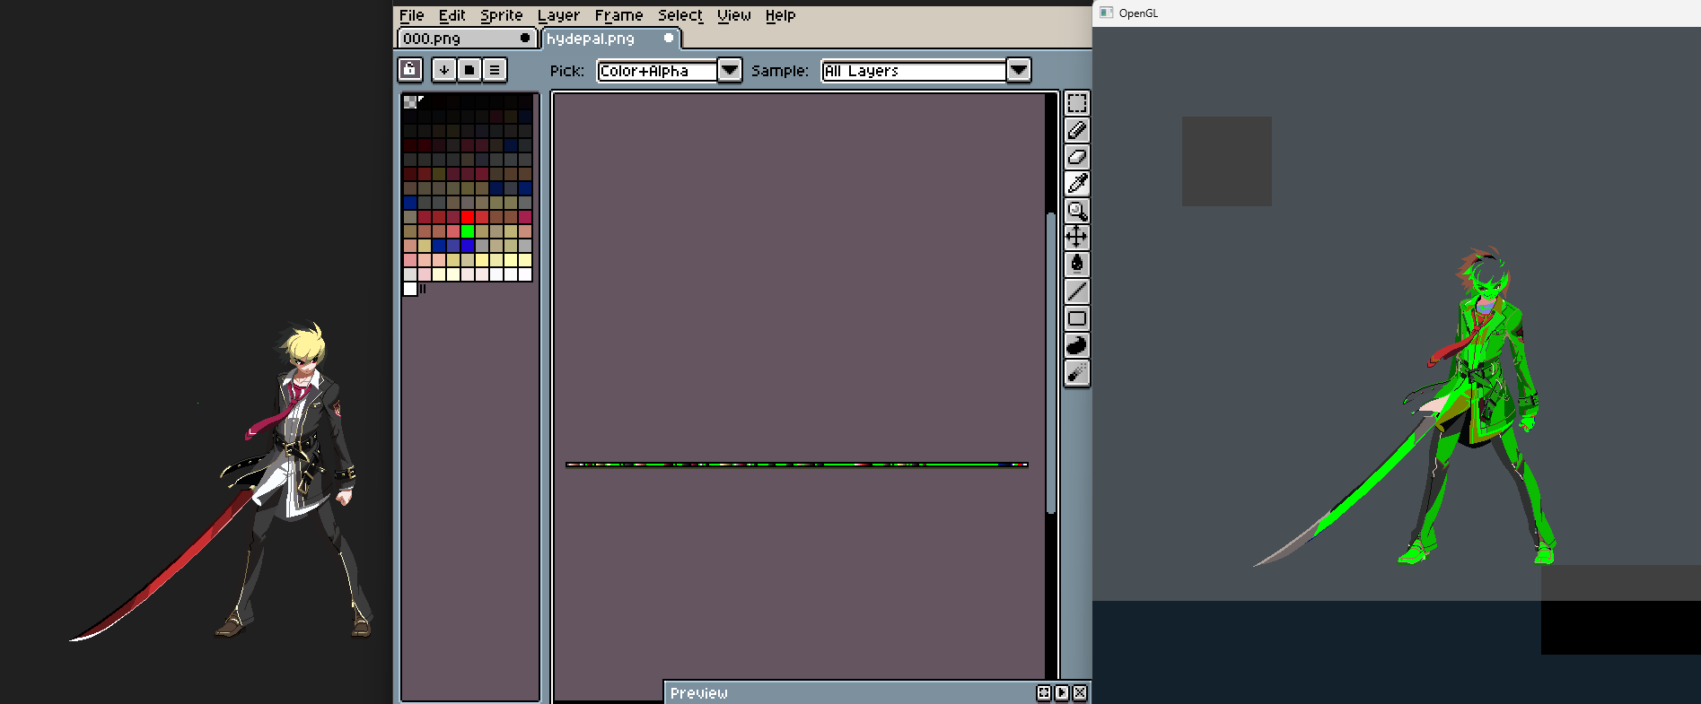Click the OpenGL window icon
The height and width of the screenshot is (704, 1701).
pos(1106,13)
